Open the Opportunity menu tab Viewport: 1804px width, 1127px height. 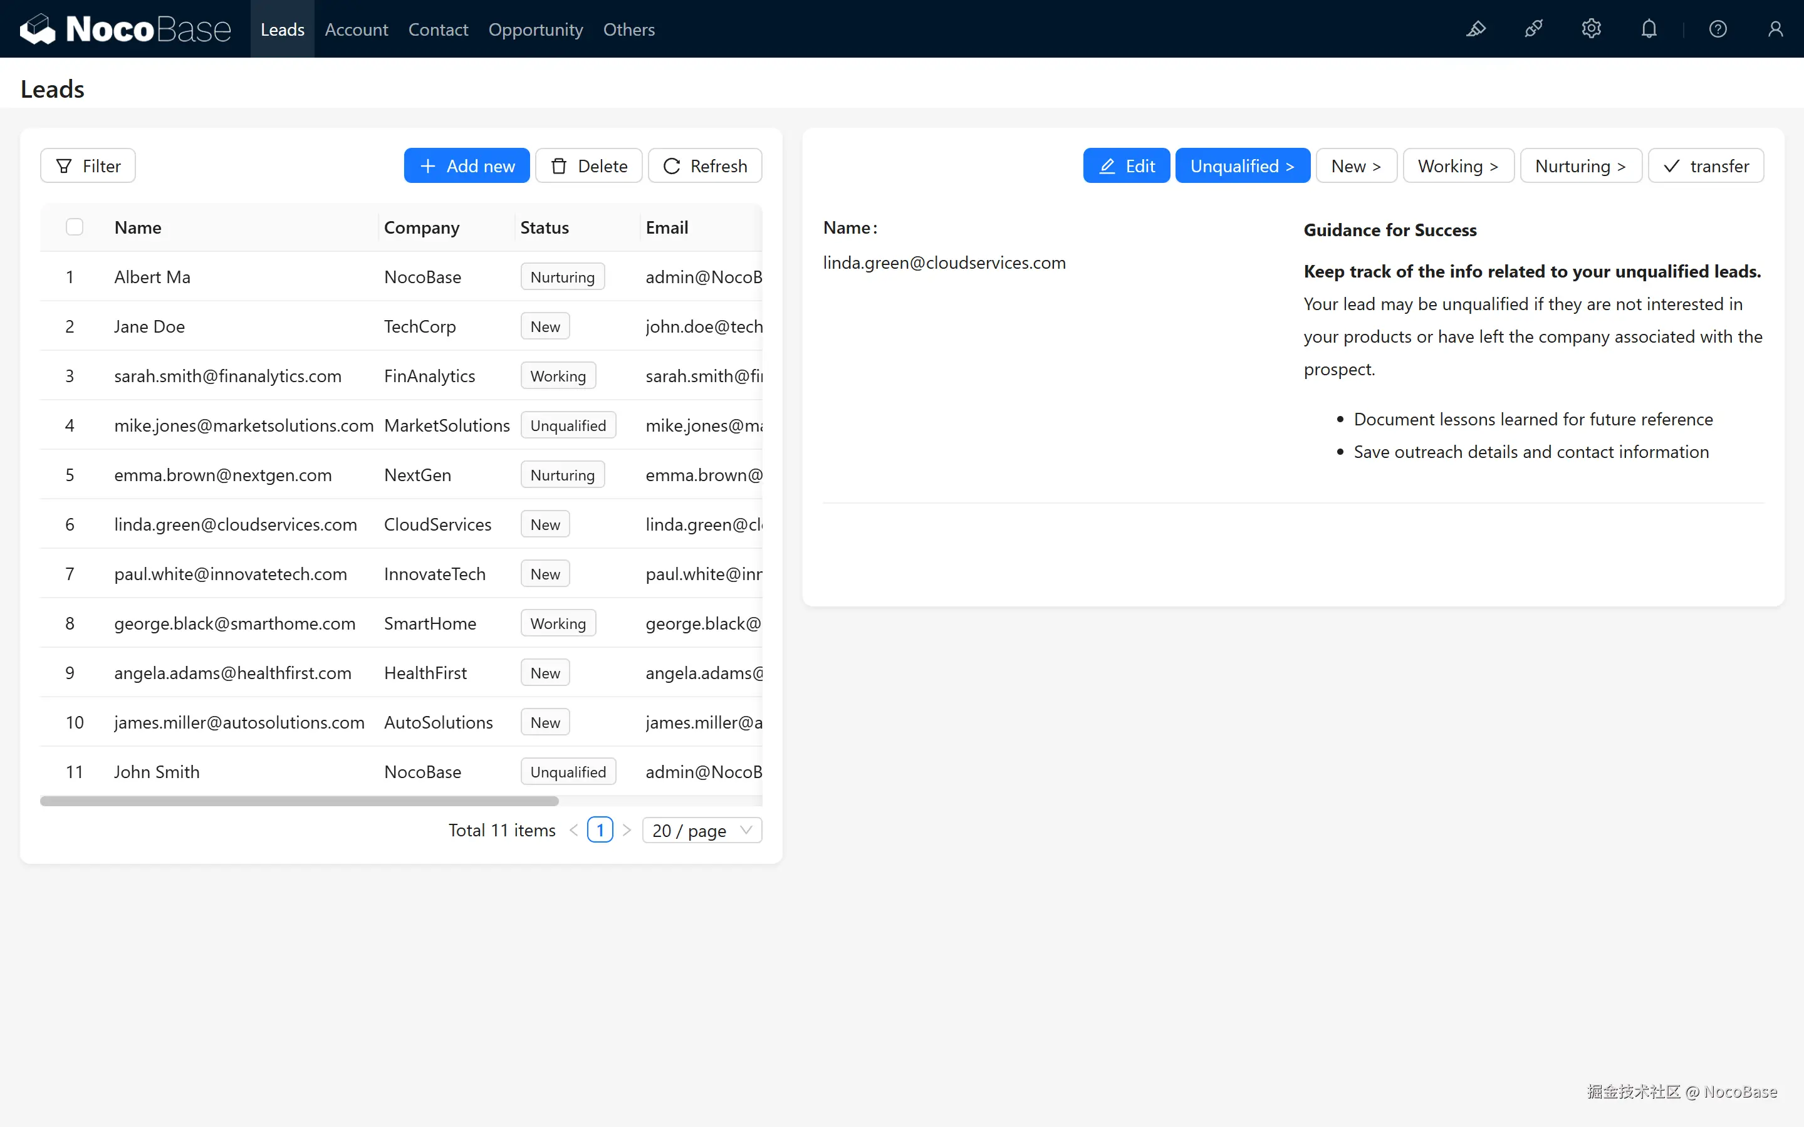coord(535,29)
